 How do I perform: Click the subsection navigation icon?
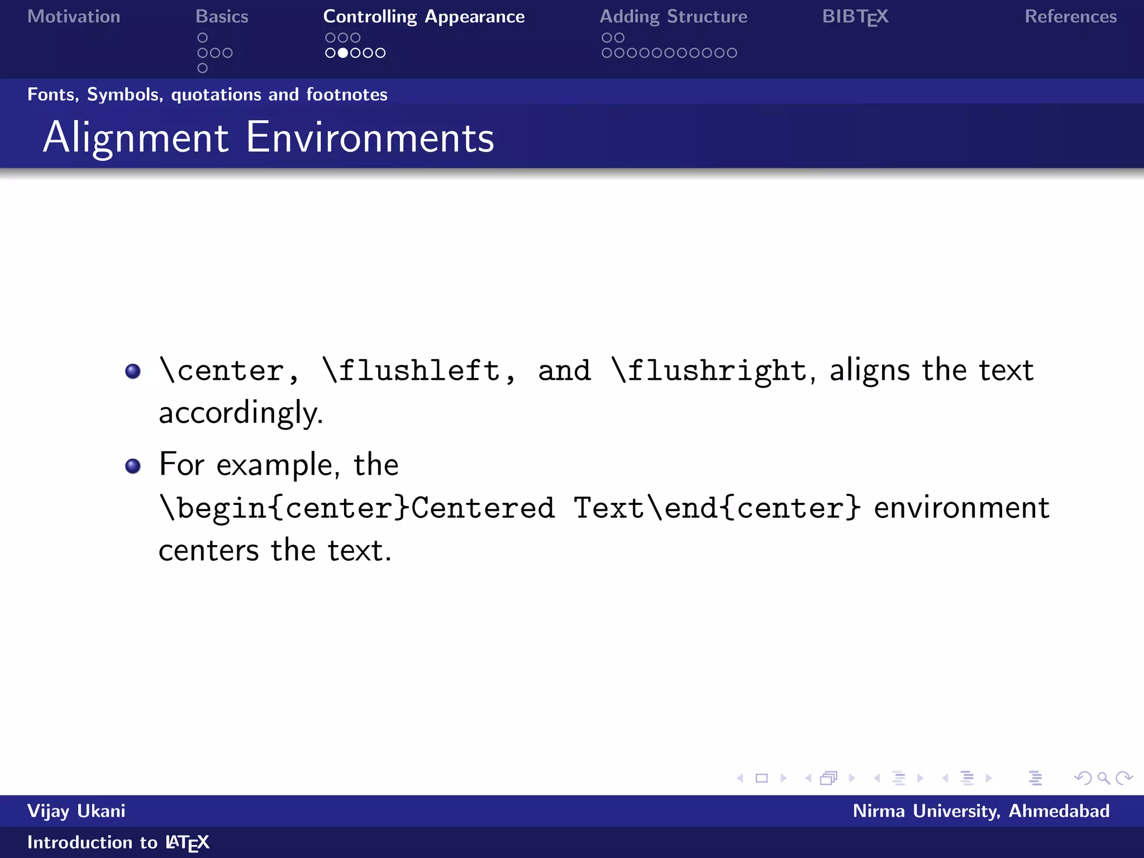point(899,778)
